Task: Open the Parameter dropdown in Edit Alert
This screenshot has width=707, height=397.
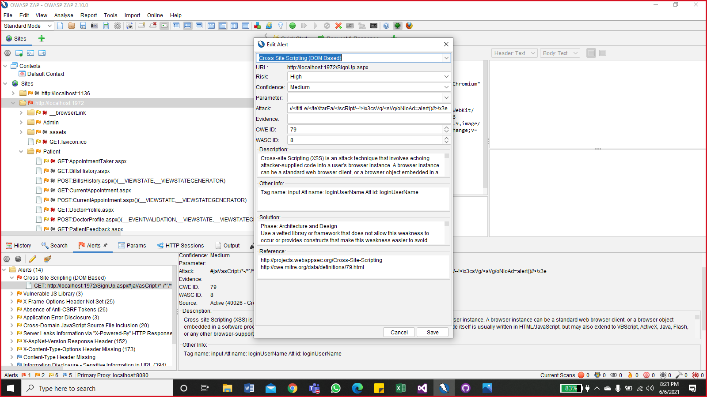Action: [446, 97]
